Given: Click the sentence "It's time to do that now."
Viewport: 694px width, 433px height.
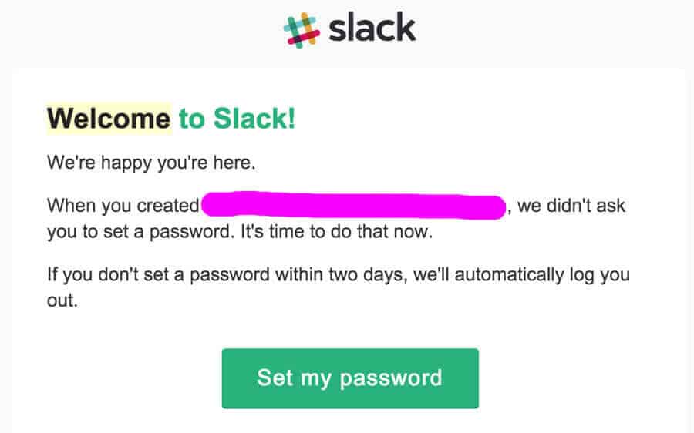Looking at the screenshot, I should pos(336,231).
